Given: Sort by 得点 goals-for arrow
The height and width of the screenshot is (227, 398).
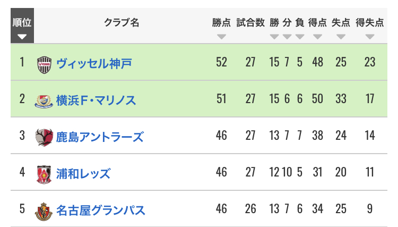Looking at the screenshot, I should (317, 37).
